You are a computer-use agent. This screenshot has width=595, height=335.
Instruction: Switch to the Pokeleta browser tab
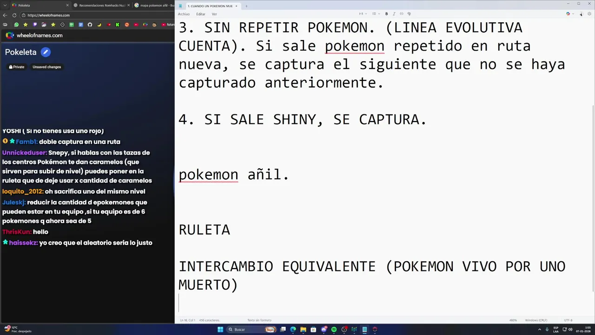[40, 6]
